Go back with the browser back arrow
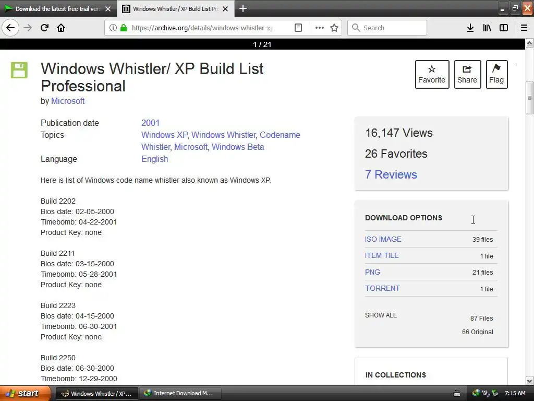This screenshot has width=534, height=401. [x=10, y=28]
